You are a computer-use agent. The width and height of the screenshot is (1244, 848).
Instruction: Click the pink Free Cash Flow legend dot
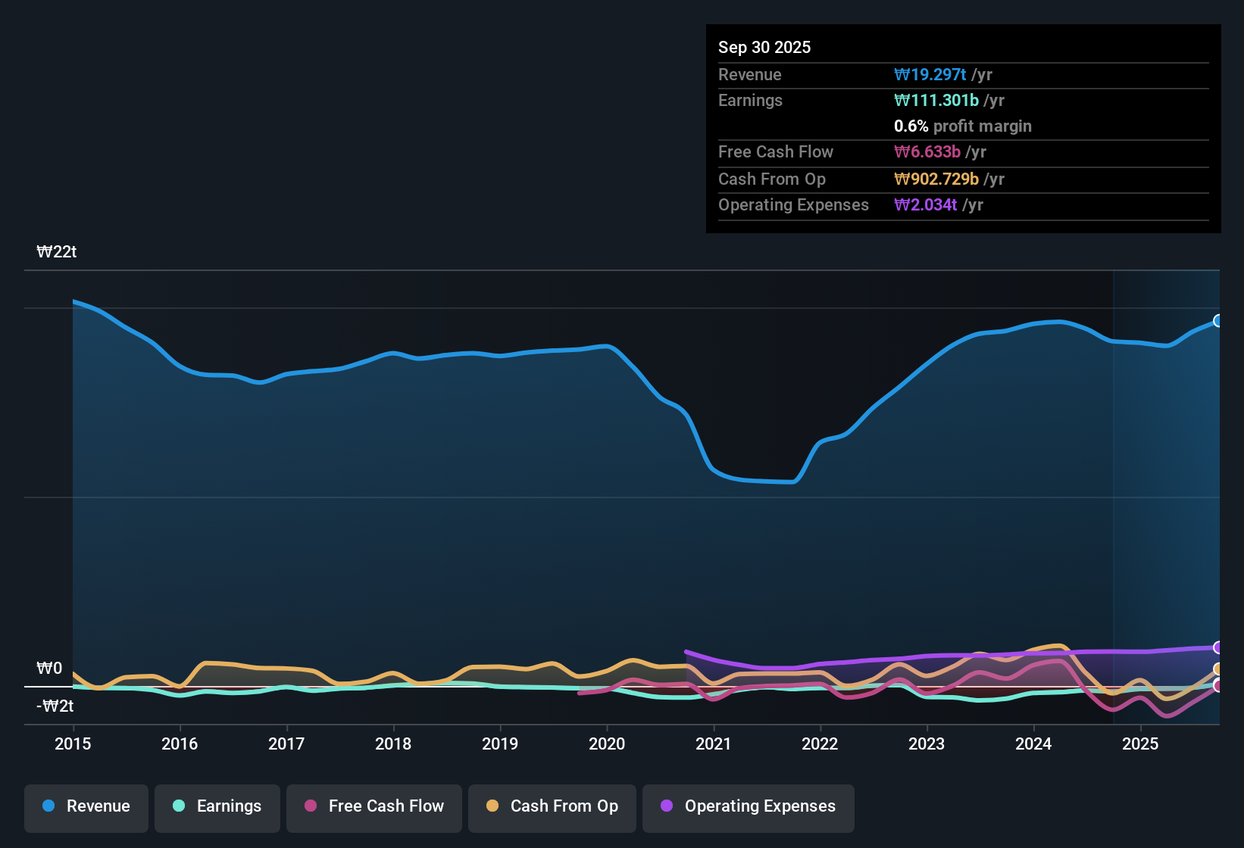point(309,806)
